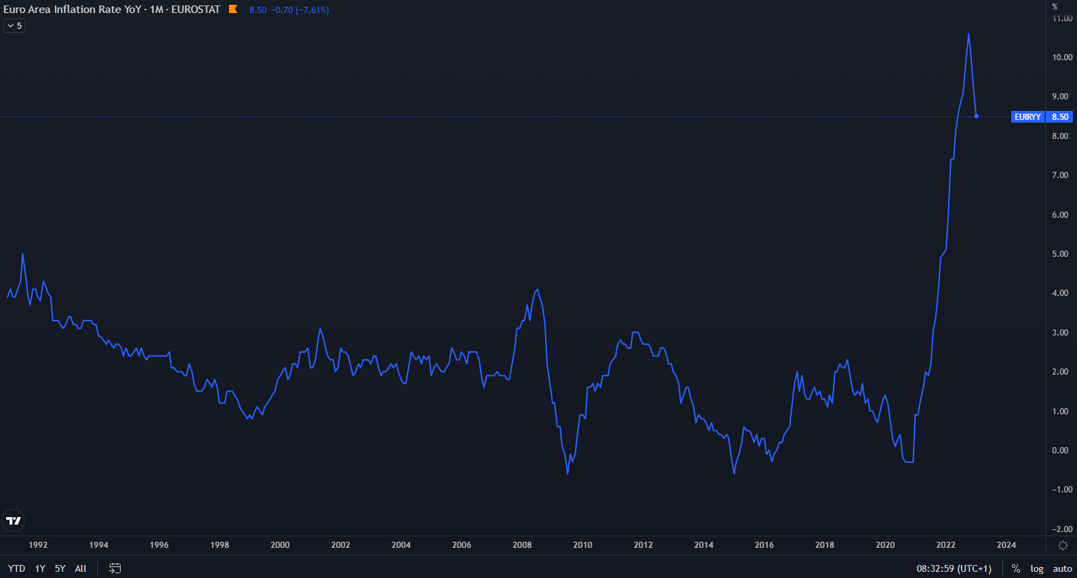Viewport: 1077px width, 578px height.
Task: Show All data range
Action: [80, 568]
